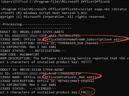Click the installed product key line starting FR
This screenshot has width=129, height=96.
point(46,92)
